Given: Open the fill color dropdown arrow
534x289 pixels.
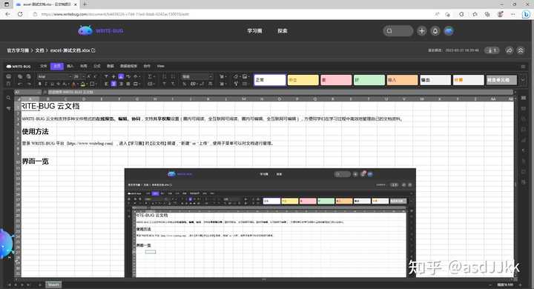Looking at the screenshot, I should 87,84.
